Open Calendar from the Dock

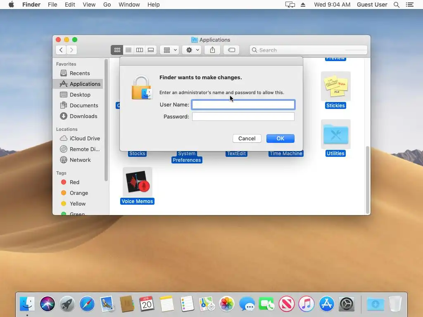point(147,304)
